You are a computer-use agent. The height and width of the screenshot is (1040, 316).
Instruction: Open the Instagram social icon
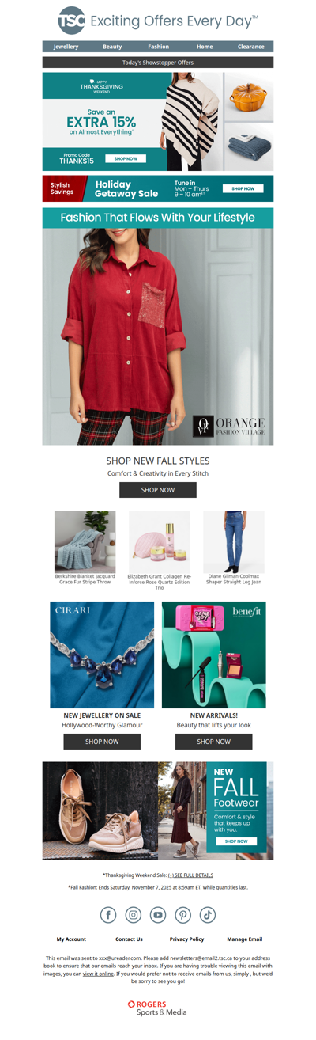(x=134, y=914)
